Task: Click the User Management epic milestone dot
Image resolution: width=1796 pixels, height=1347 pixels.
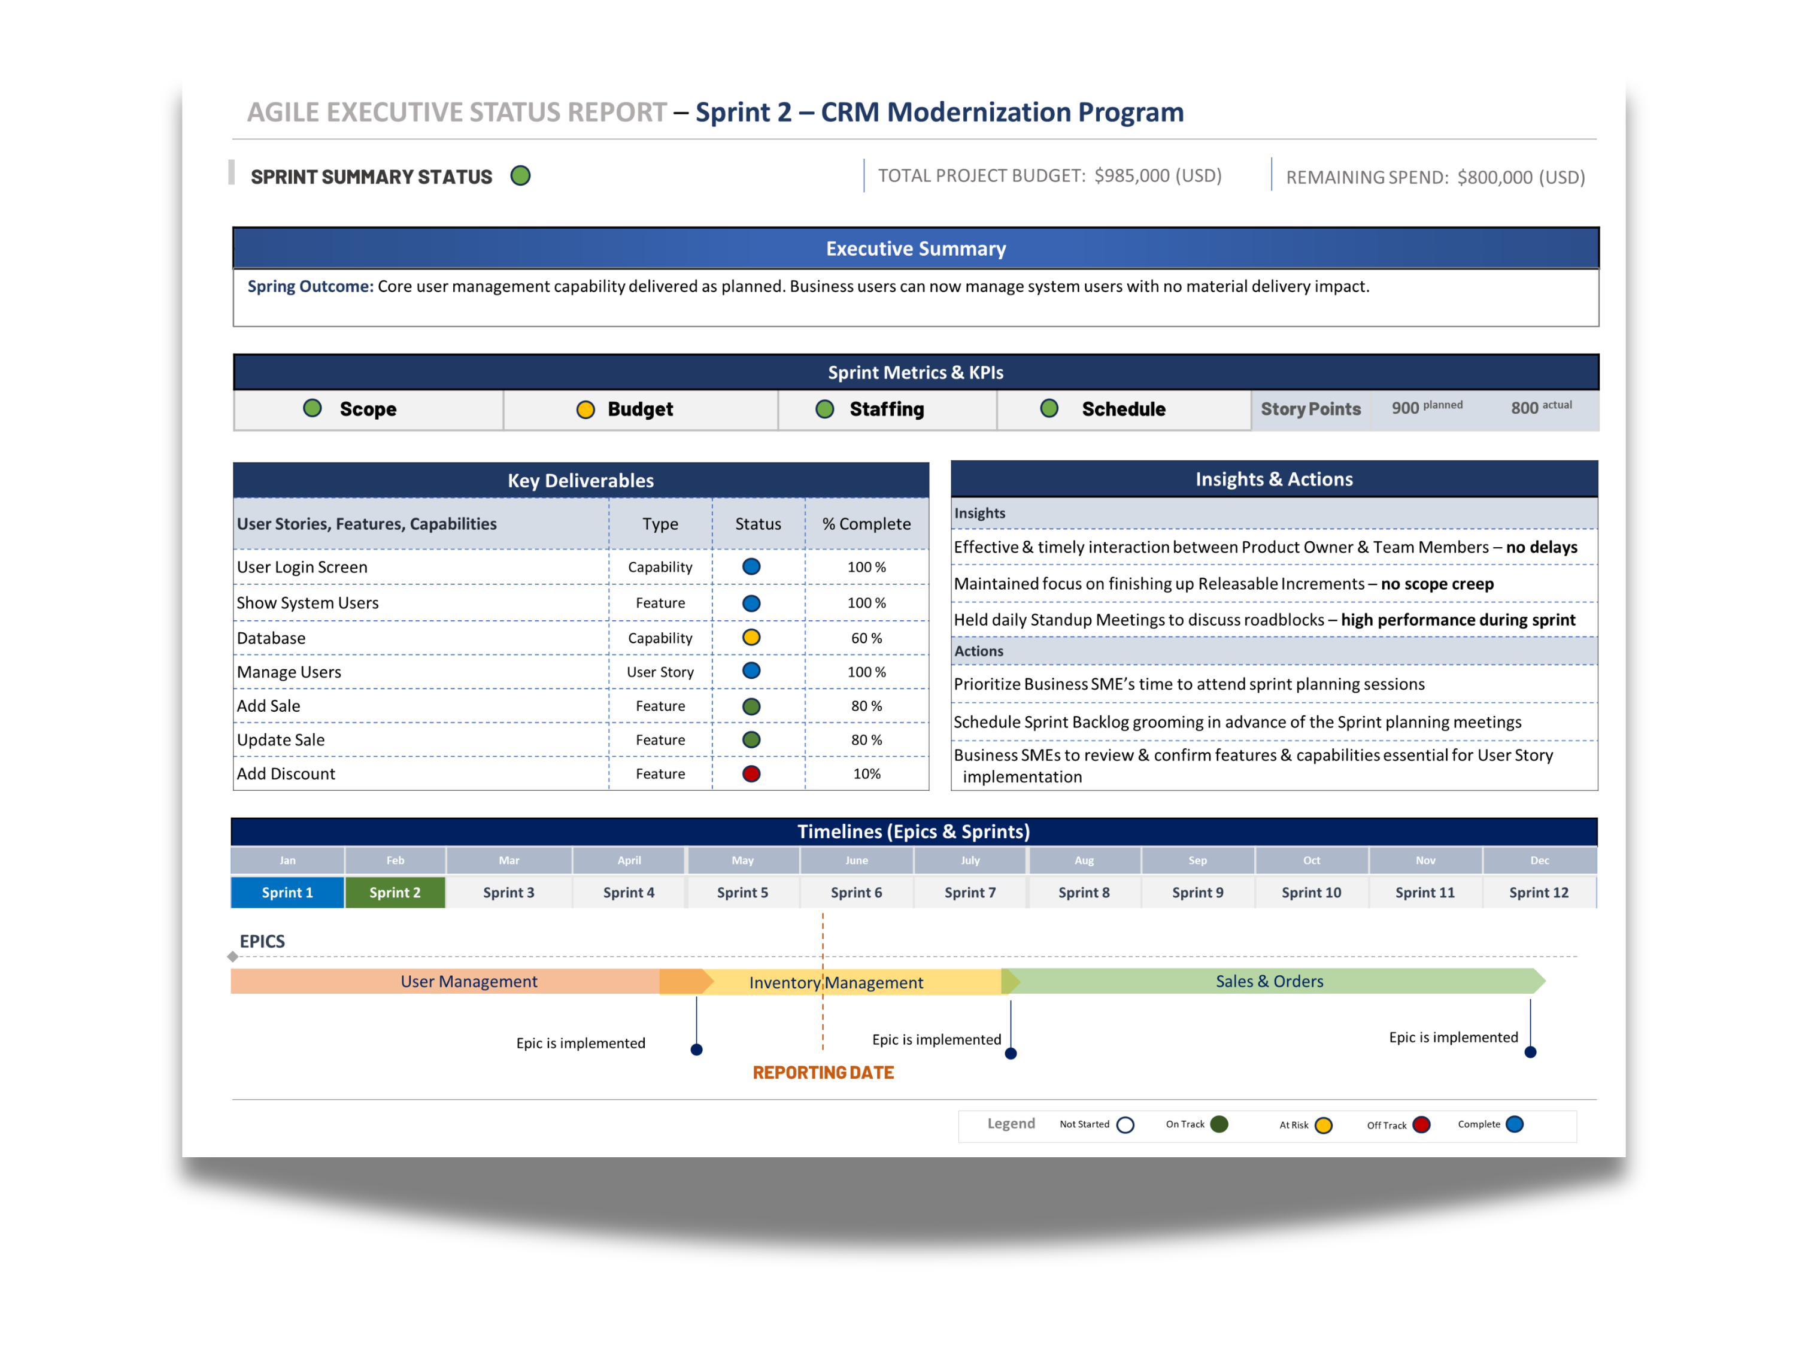Action: tap(697, 1050)
